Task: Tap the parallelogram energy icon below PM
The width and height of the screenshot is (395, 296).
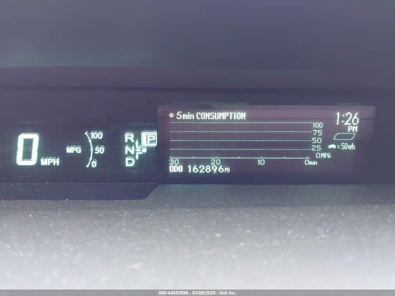Action: pyautogui.click(x=345, y=137)
